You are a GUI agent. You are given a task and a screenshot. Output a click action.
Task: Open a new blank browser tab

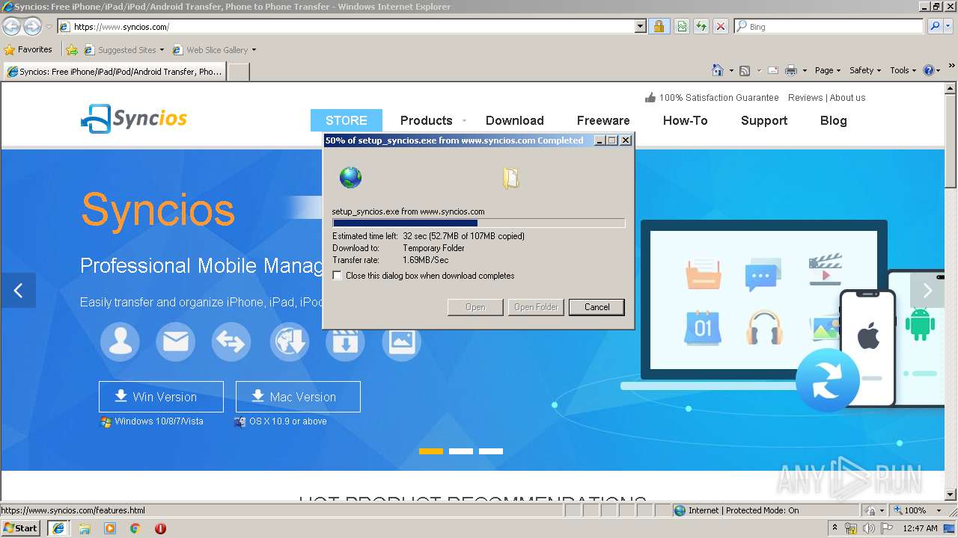238,72
